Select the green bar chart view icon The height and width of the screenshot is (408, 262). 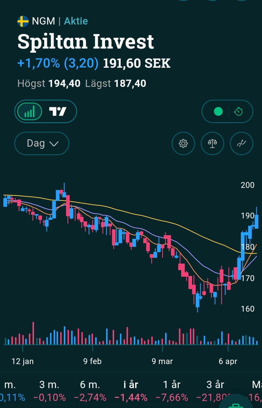tap(30, 111)
